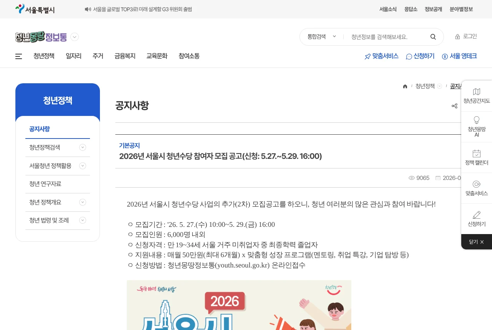Open the 교육문화 main menu
Screen dimensions: 492x330
pos(157,56)
